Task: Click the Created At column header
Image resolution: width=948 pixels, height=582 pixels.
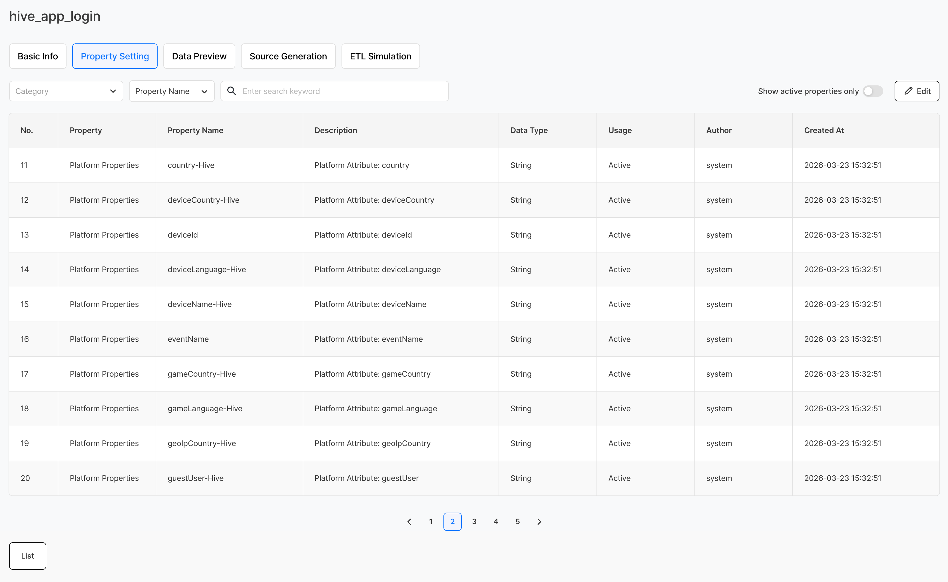Action: pyautogui.click(x=824, y=131)
